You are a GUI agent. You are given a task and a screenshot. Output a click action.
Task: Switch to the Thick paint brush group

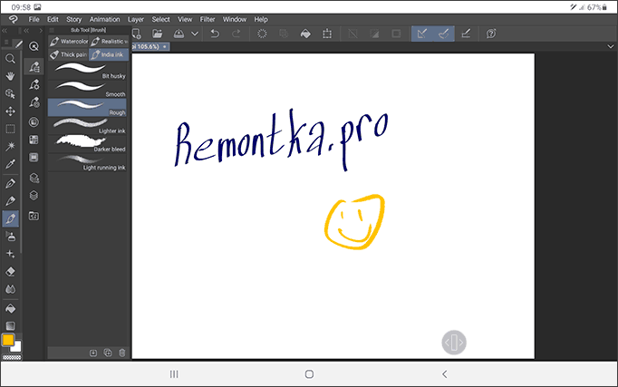[x=69, y=54]
